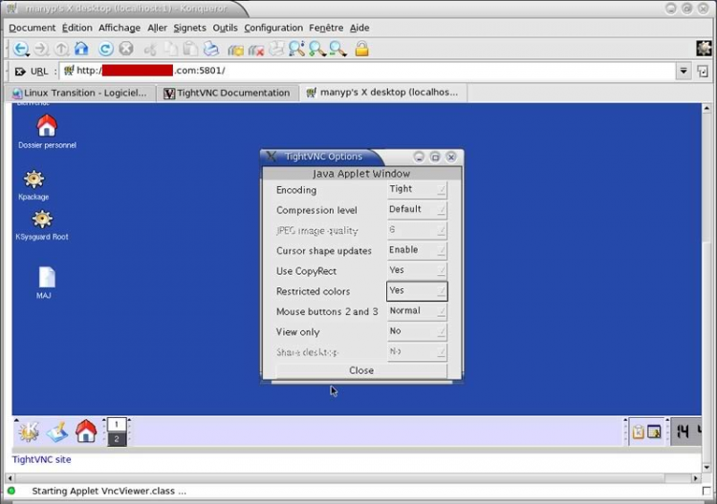The height and width of the screenshot is (504, 717).
Task: Click the red home icon in remote panel
Action: click(x=86, y=430)
